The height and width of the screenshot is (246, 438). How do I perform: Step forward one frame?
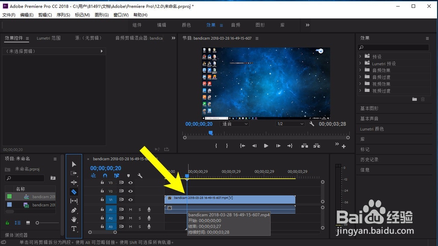(278, 146)
